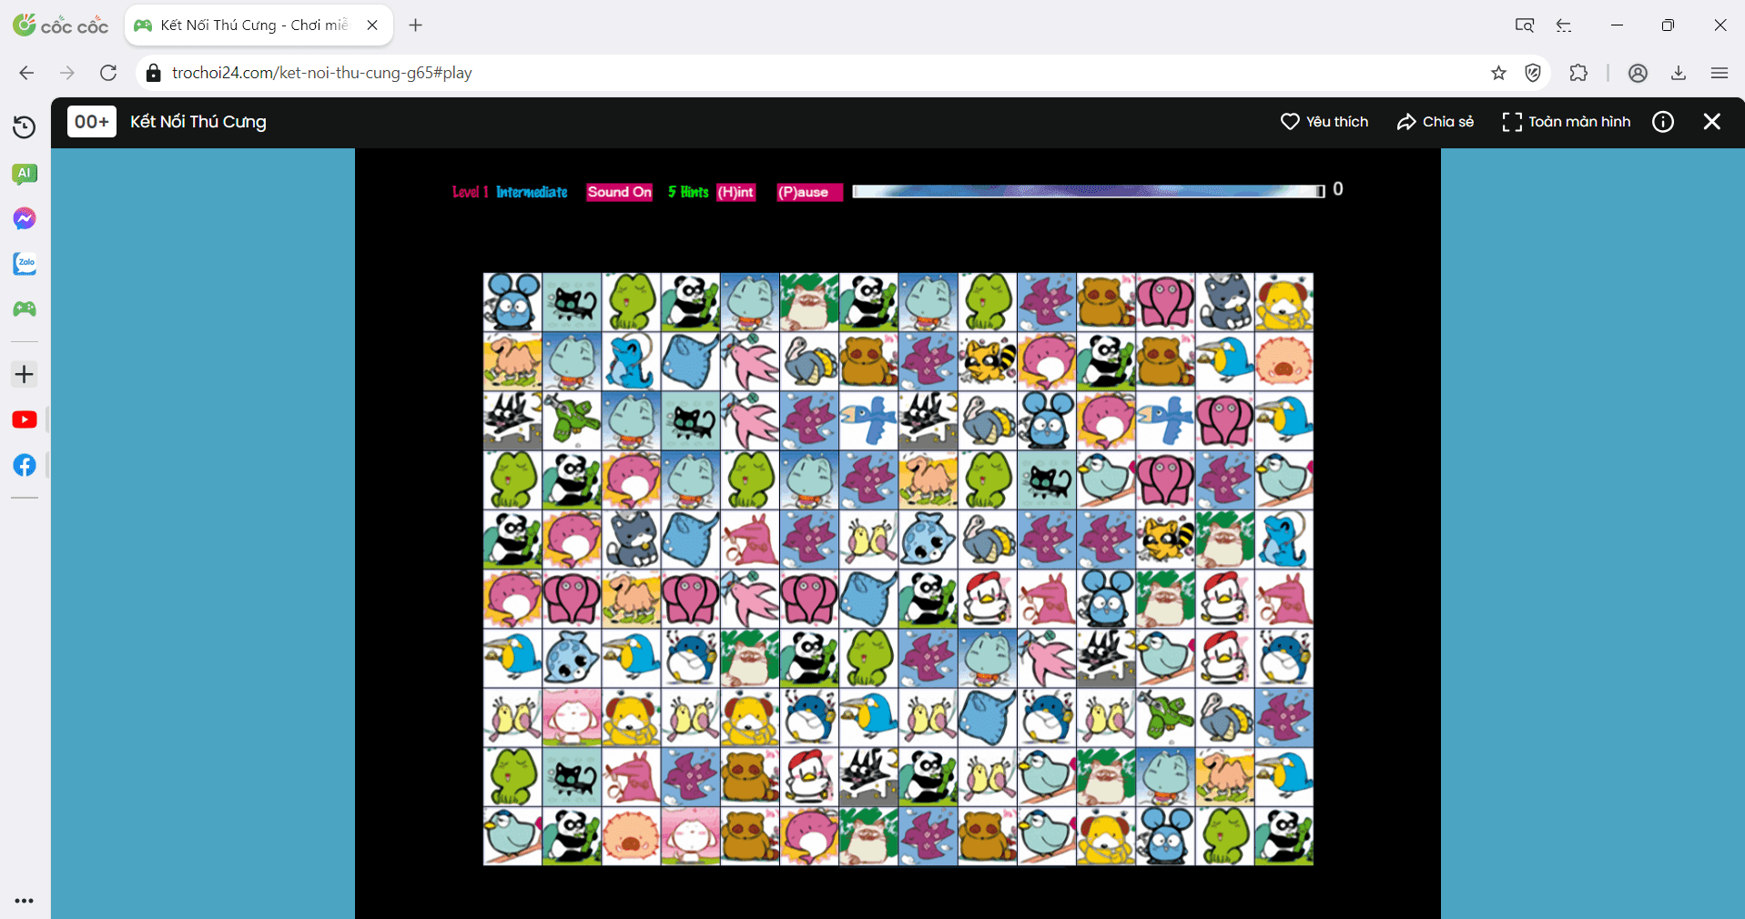This screenshot has height=919, width=1745.
Task: Open YouTube from the sidebar
Action: [x=25, y=419]
